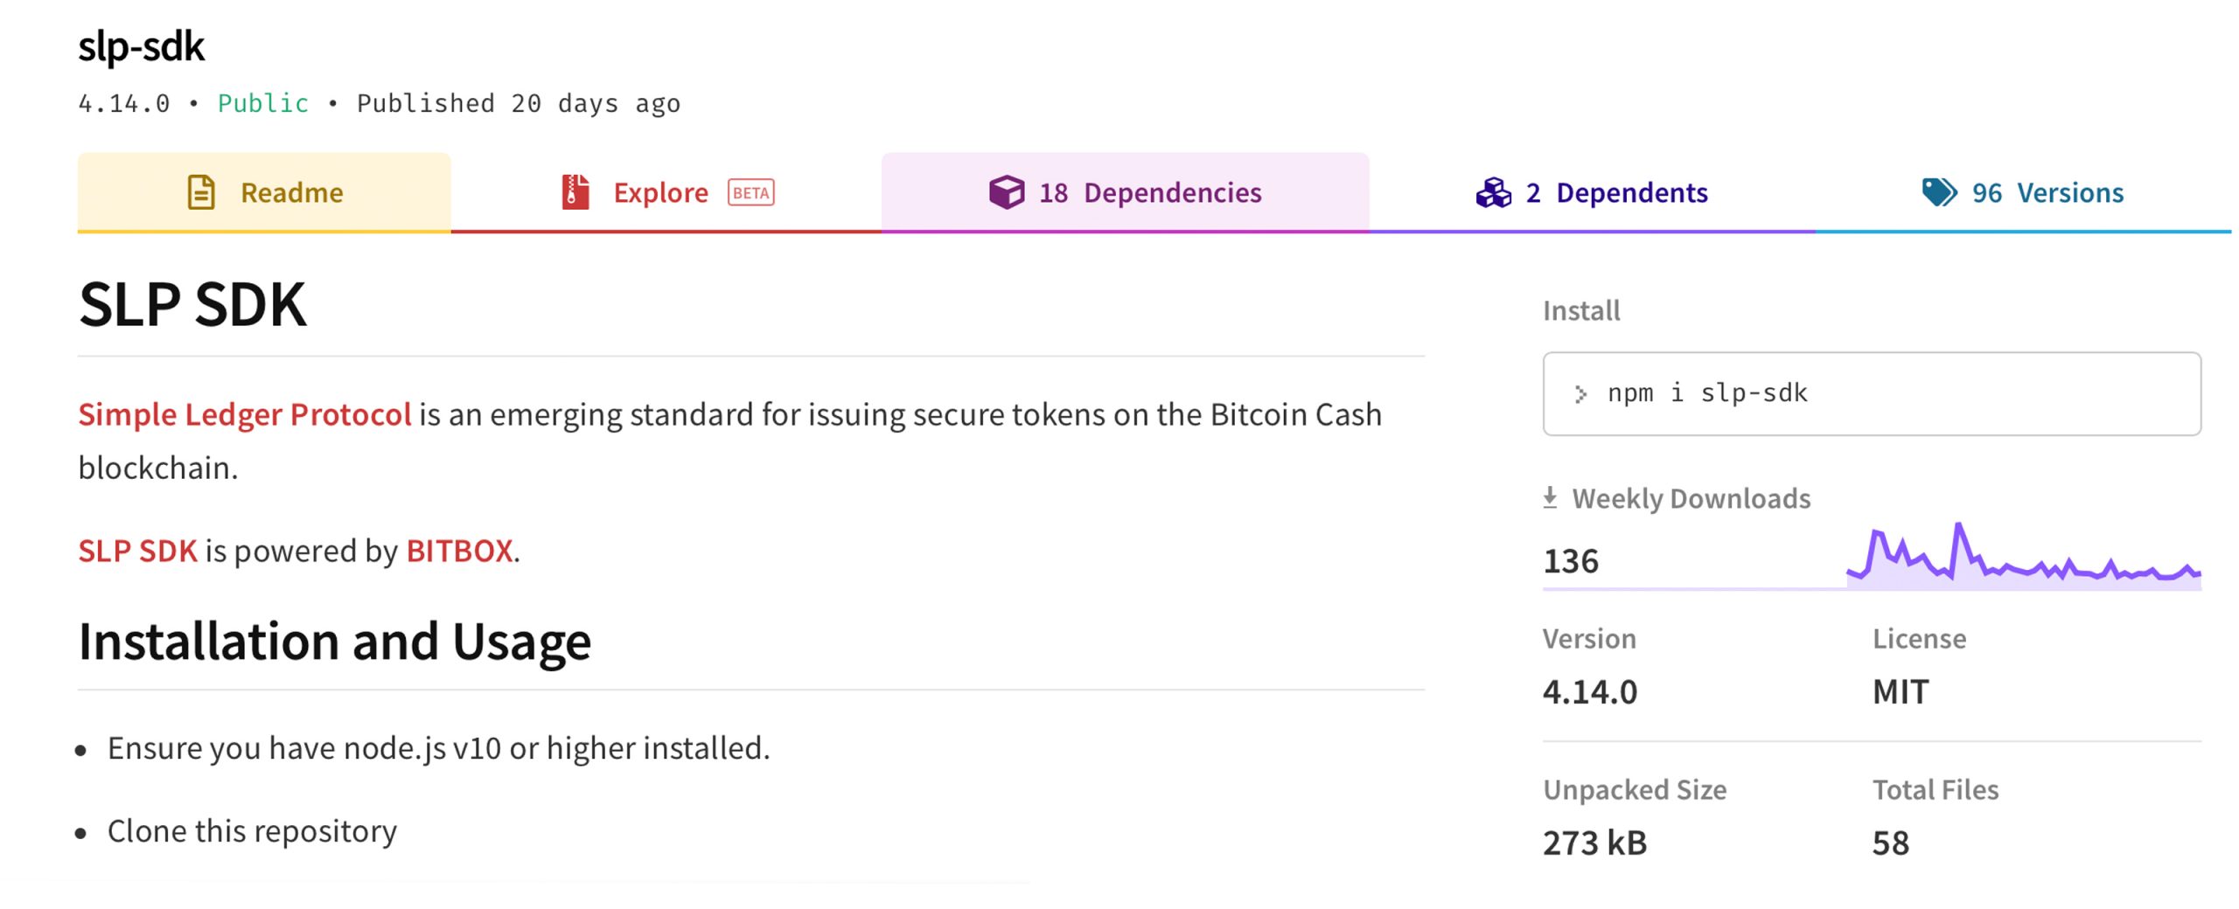Click the terminal prompt icon in install box
The image size is (2239, 909).
coord(1581,394)
